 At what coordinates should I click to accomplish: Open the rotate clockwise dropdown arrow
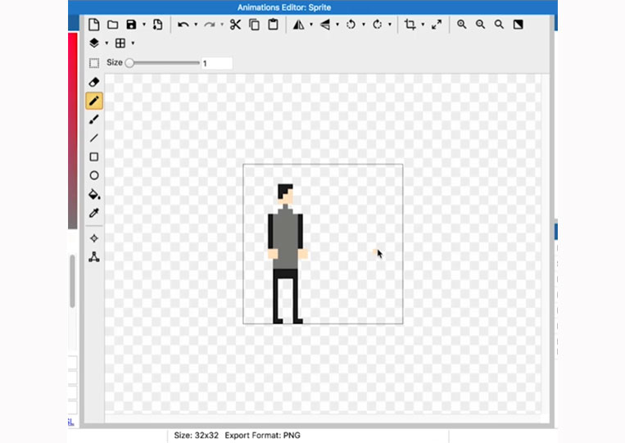click(x=390, y=25)
